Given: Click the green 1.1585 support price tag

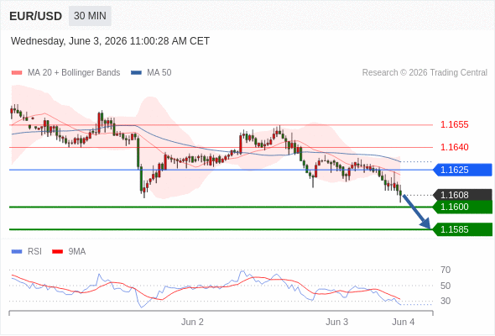Looking at the screenshot, I should (x=462, y=229).
